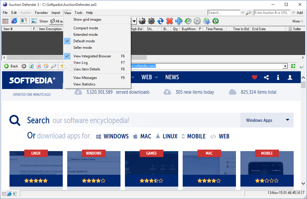
Task: Click the info icon on Softpedia header
Action: click(278, 77)
